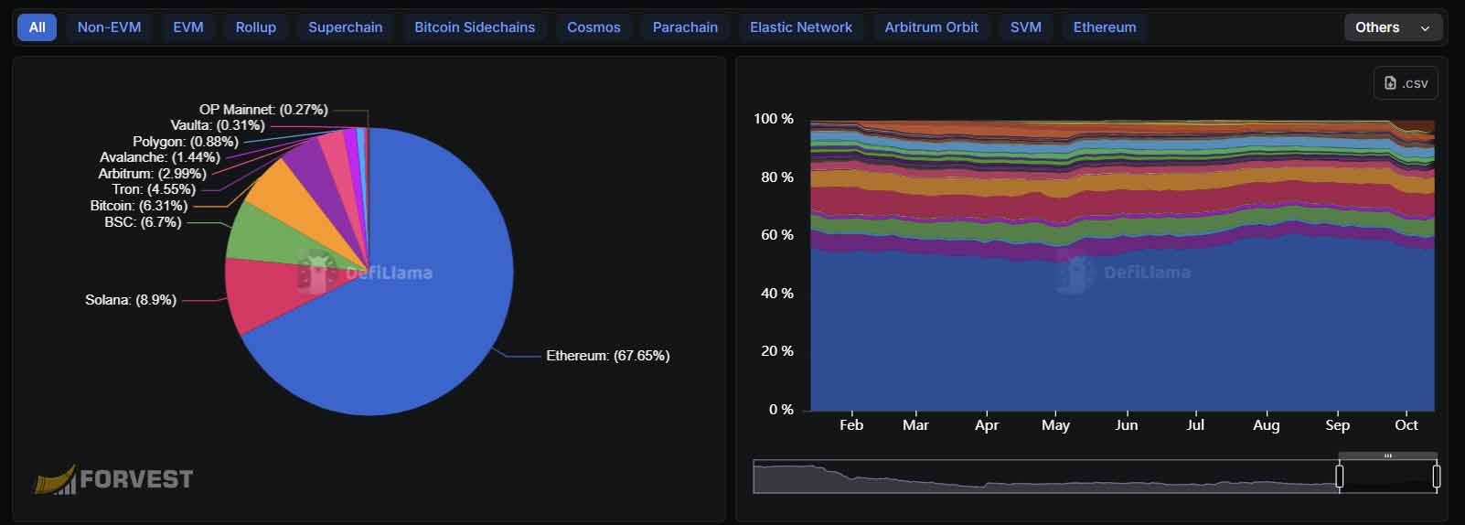Click the DefiLlama watermark on area chart
This screenshot has height=525, width=1465.
pyautogui.click(x=1124, y=272)
